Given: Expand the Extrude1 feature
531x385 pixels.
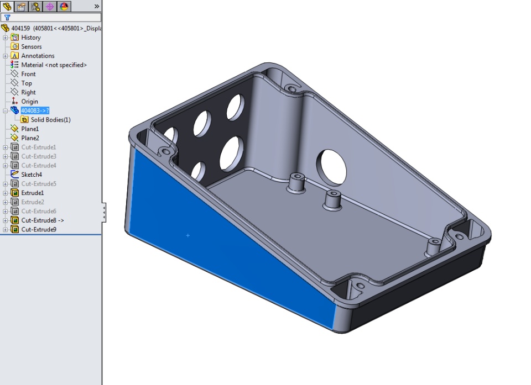Looking at the screenshot, I should (6, 193).
